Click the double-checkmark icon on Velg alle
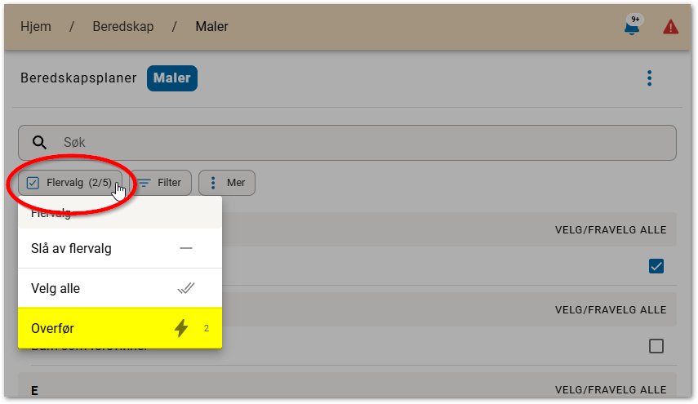This screenshot has width=698, height=404. (x=186, y=288)
